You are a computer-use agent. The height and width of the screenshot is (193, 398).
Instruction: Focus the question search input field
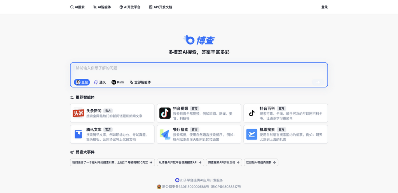click(199, 68)
